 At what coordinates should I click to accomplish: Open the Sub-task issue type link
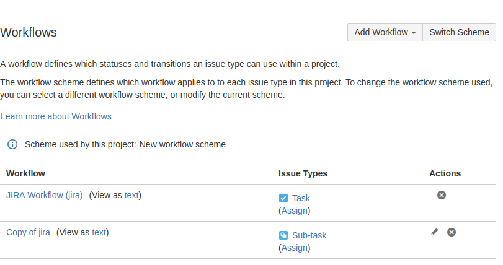309,235
